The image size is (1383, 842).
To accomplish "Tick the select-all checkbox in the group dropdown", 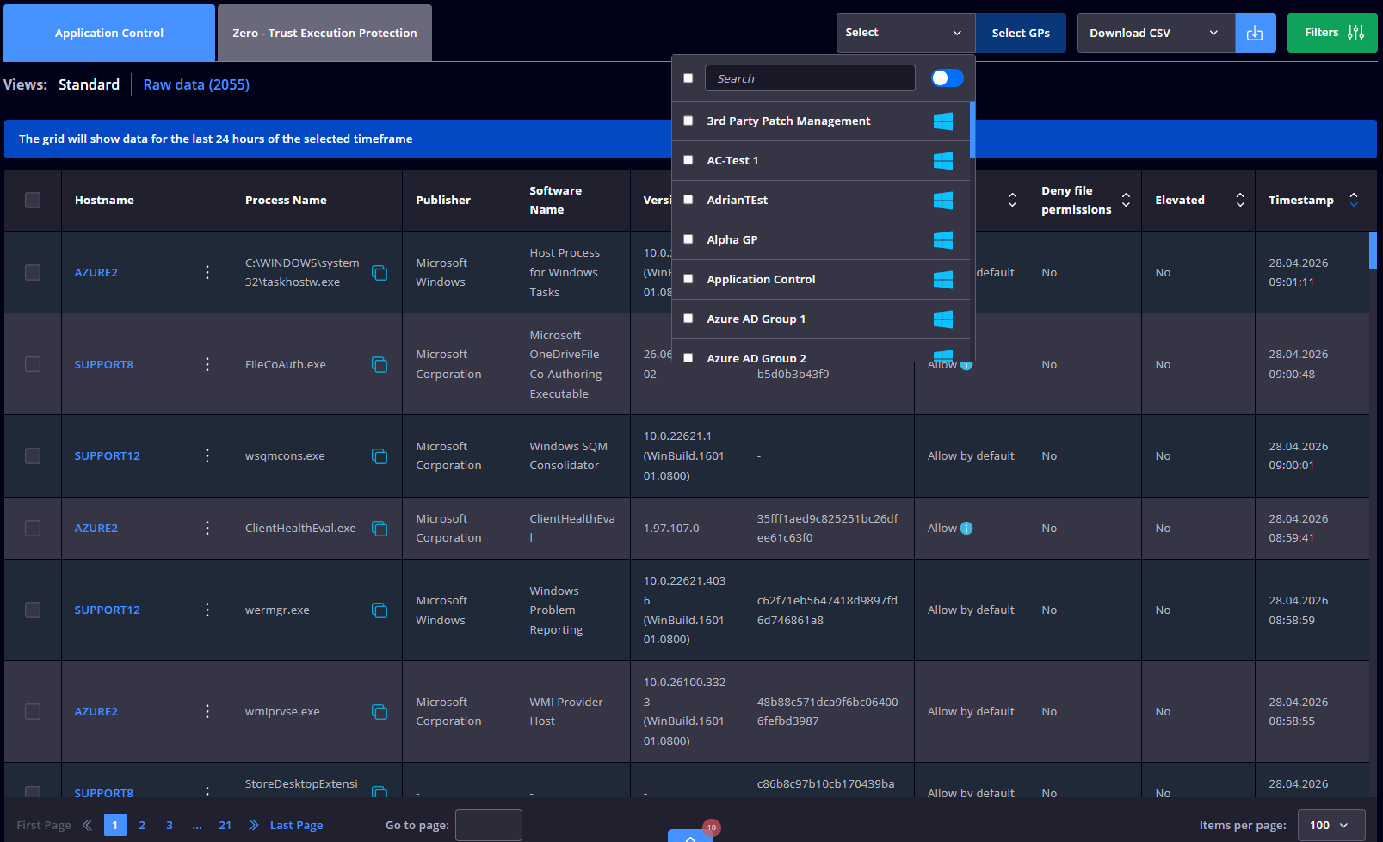I will click(688, 78).
